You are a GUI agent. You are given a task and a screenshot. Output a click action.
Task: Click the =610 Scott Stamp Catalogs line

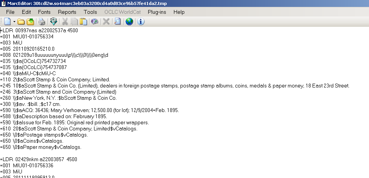click(x=69, y=129)
